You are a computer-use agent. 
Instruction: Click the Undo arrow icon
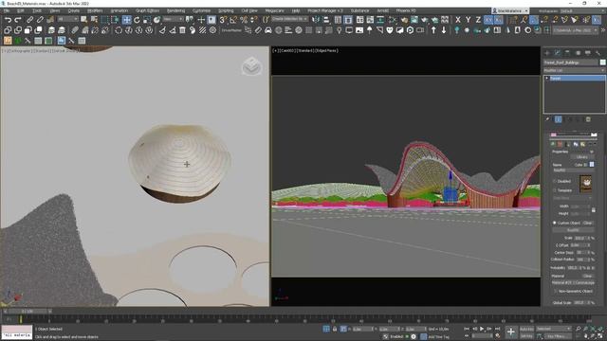(8, 20)
